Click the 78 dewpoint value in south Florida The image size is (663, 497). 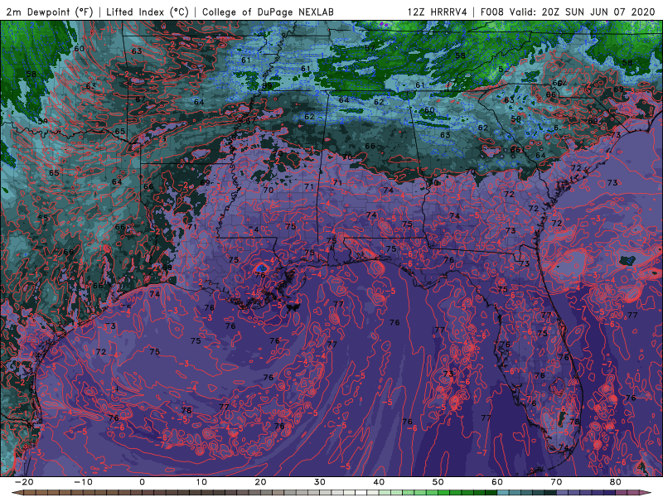click(574, 422)
